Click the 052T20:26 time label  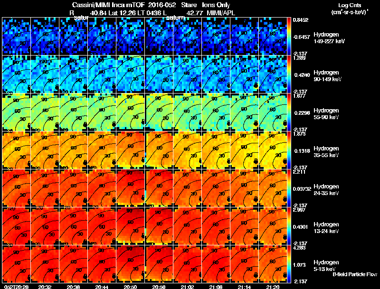tap(17, 287)
